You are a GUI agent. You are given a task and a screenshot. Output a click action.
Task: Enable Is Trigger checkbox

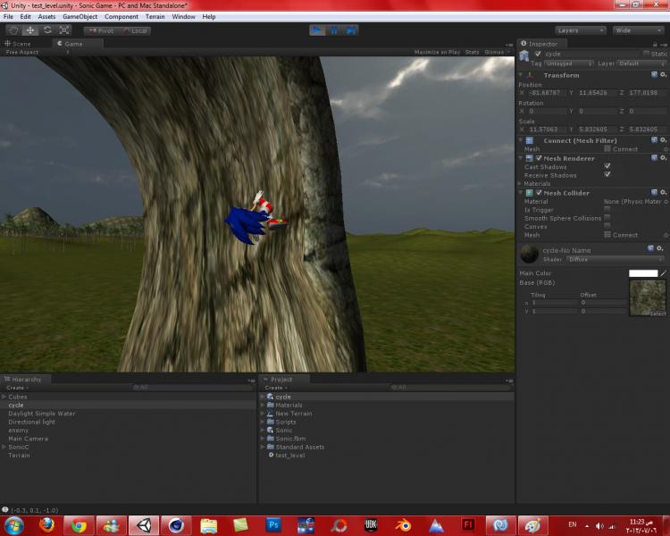(607, 209)
